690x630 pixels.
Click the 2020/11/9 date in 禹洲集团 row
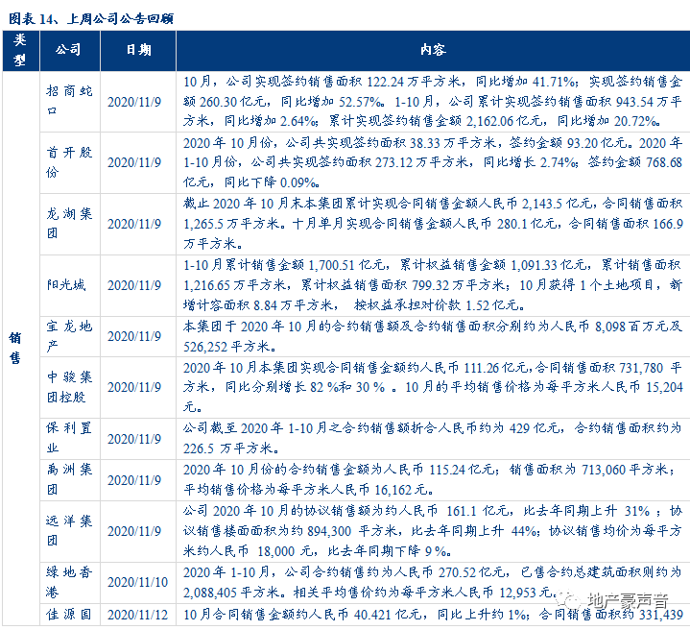click(134, 480)
